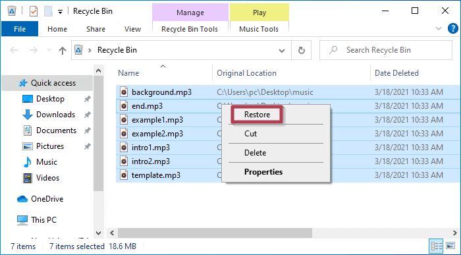Click the Forward navigation arrow
The width and height of the screenshot is (461, 255).
pos(33,50)
